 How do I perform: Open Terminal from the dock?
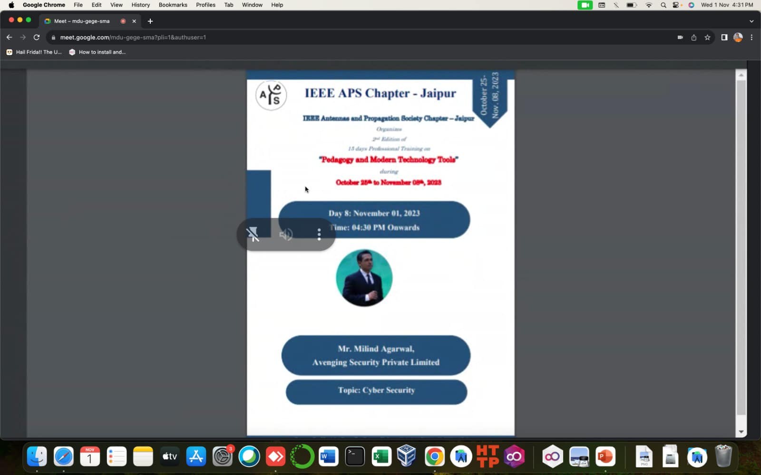coord(355,456)
